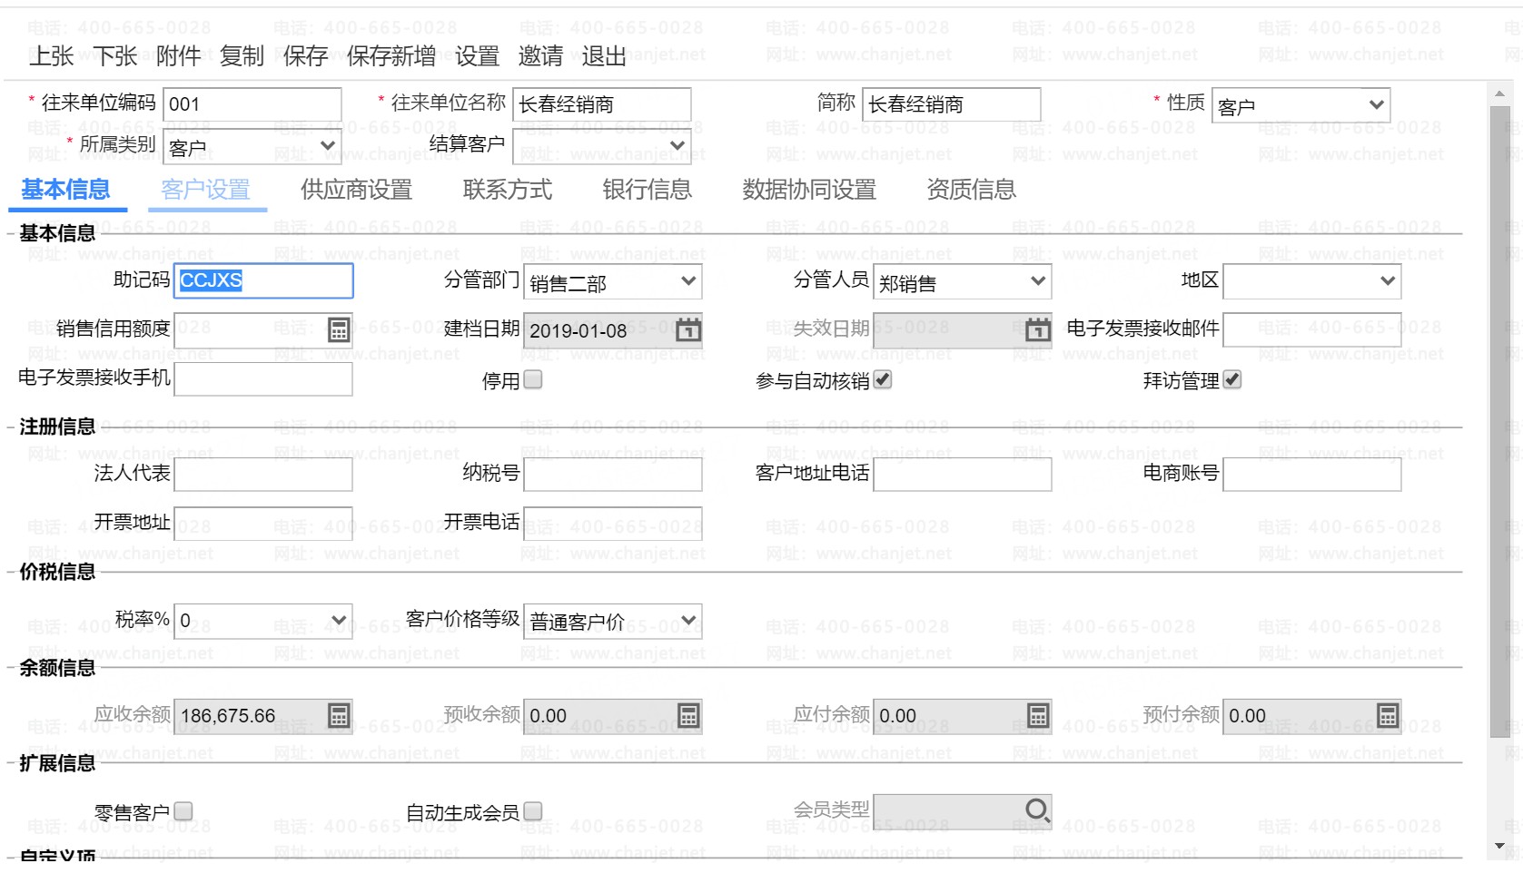This screenshot has width=1523, height=883.
Task: Switch to 资质信息 tab
Action: coord(971,190)
